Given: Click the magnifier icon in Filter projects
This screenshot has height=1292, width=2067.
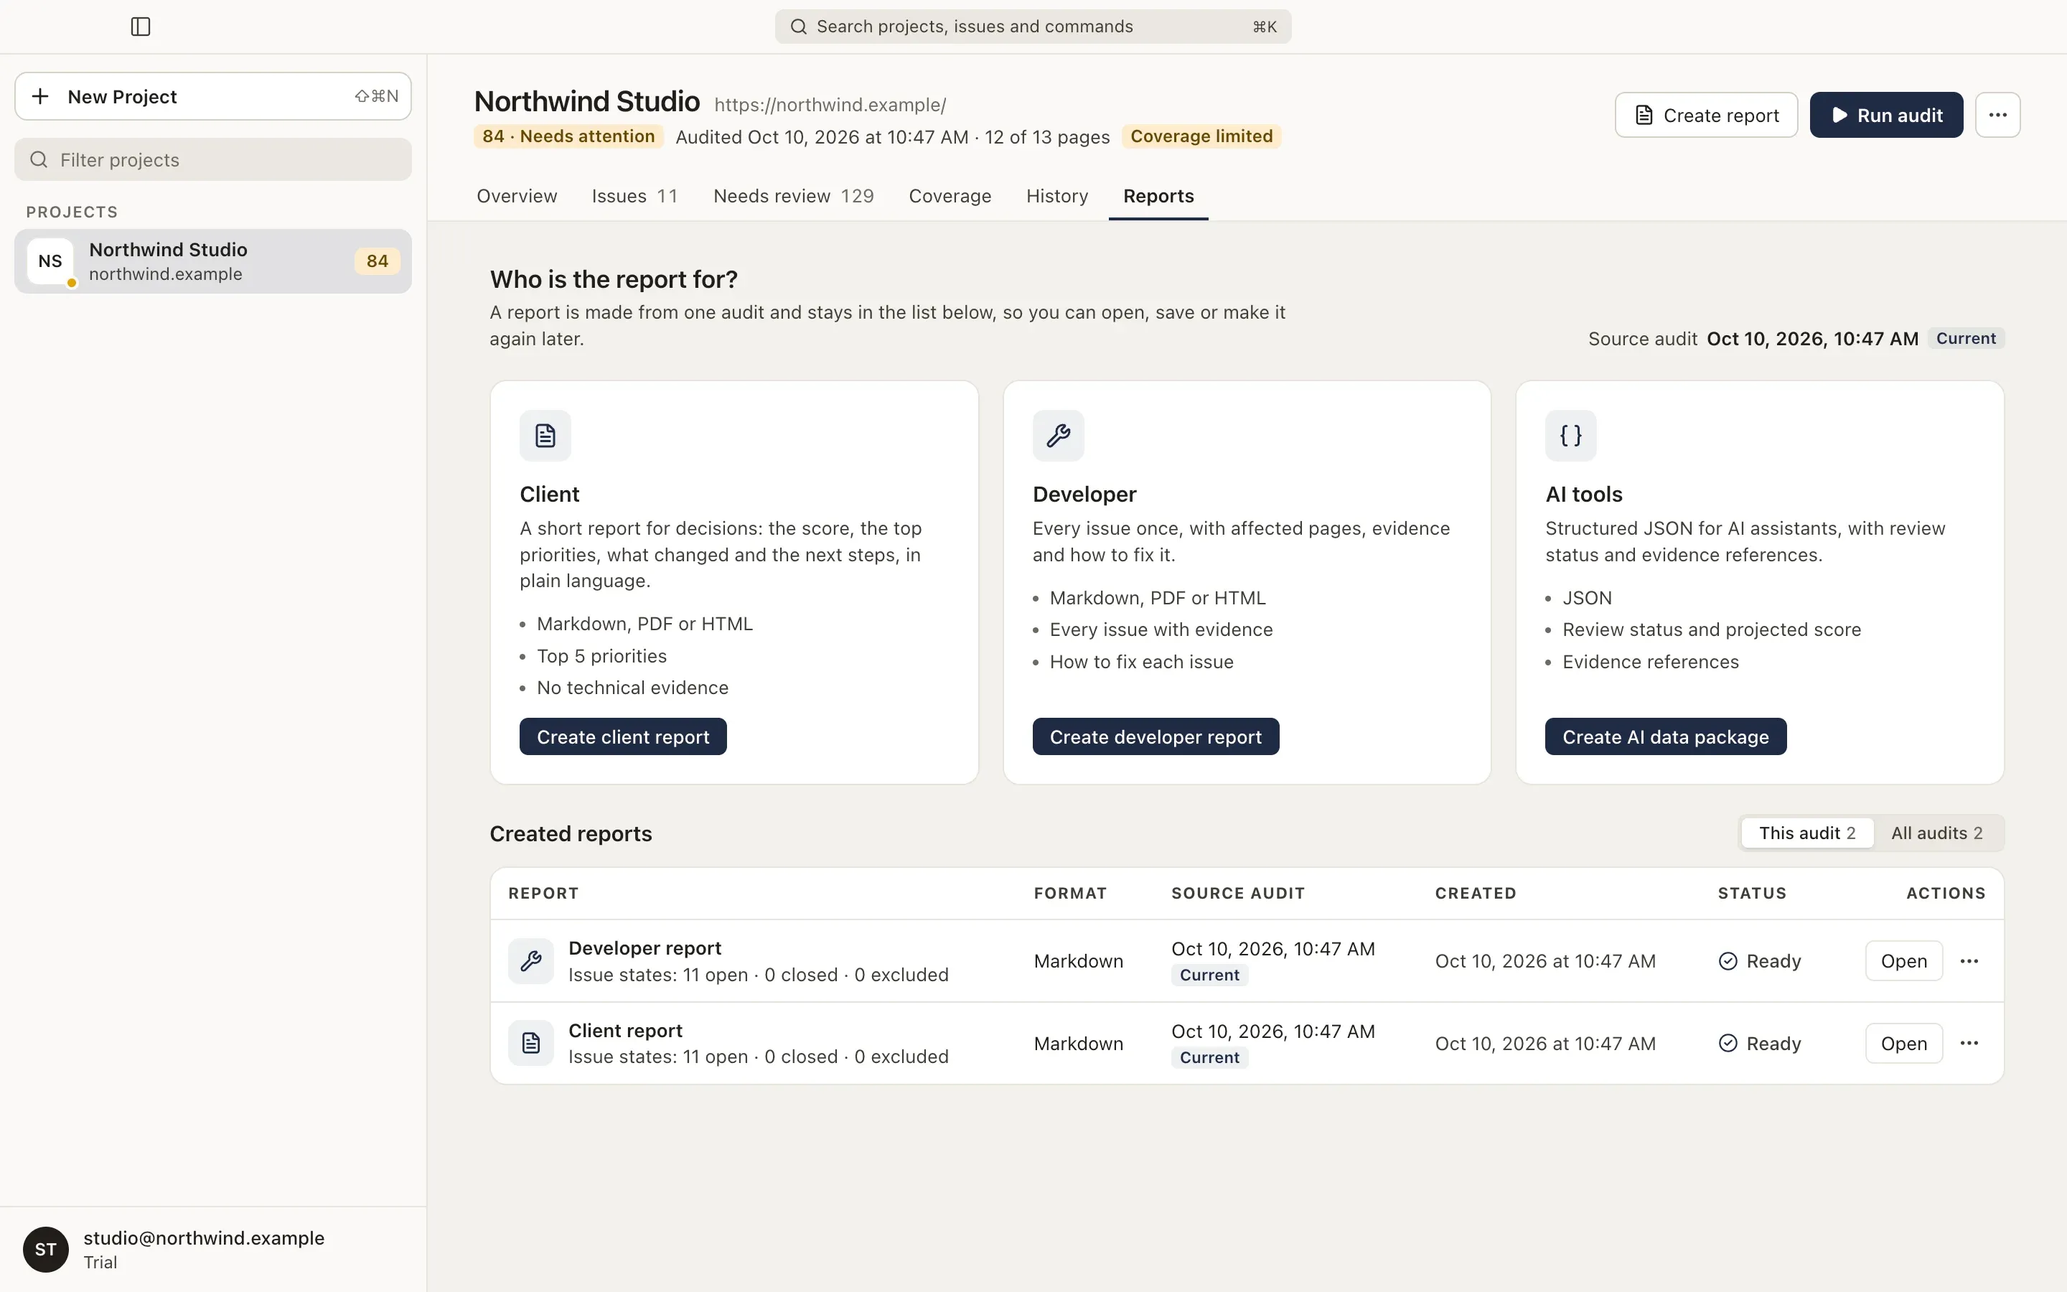Looking at the screenshot, I should [39, 160].
